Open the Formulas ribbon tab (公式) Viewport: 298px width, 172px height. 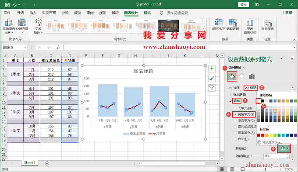coord(65,13)
